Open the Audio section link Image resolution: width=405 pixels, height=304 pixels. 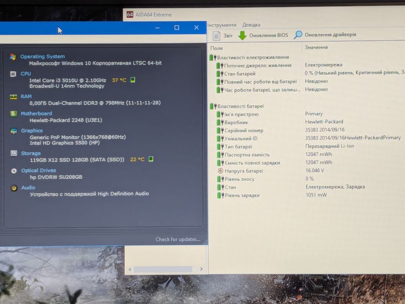(28, 188)
